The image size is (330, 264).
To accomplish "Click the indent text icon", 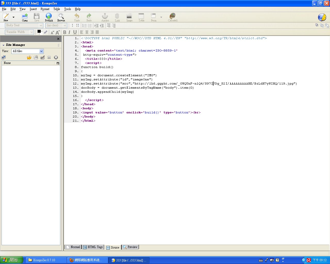I will pos(97,26).
